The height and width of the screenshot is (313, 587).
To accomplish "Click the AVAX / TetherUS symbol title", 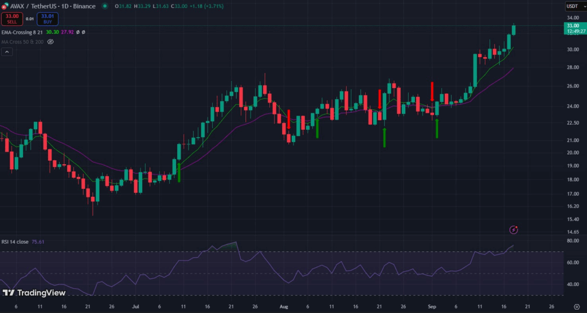I will click(x=53, y=6).
